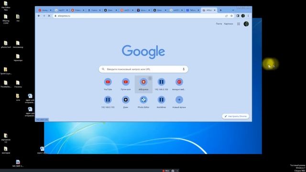Click the 'Настроить Chrome' button
Screen dimensions: 306x172
pos(235,116)
